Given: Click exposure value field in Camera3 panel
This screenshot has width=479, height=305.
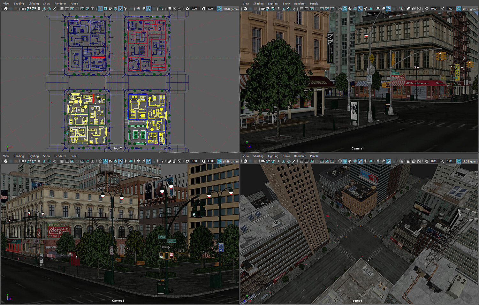Looking at the screenshot, I should [x=194, y=161].
